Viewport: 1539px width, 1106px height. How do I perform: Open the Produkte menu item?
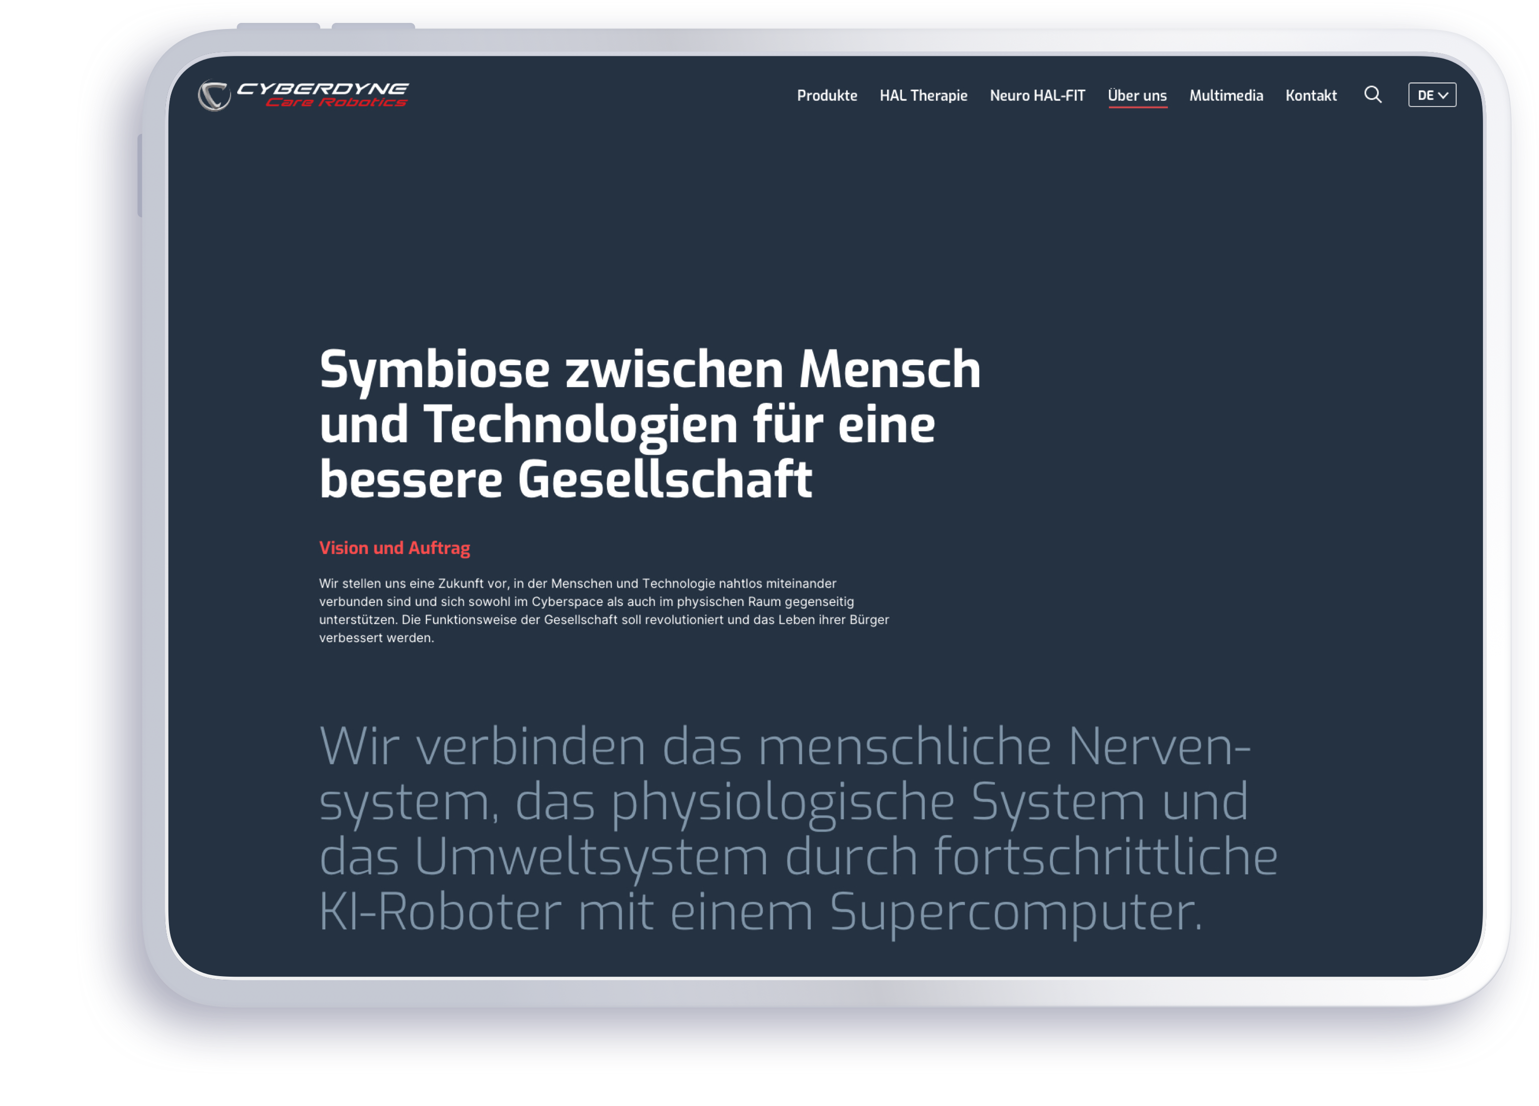click(826, 95)
